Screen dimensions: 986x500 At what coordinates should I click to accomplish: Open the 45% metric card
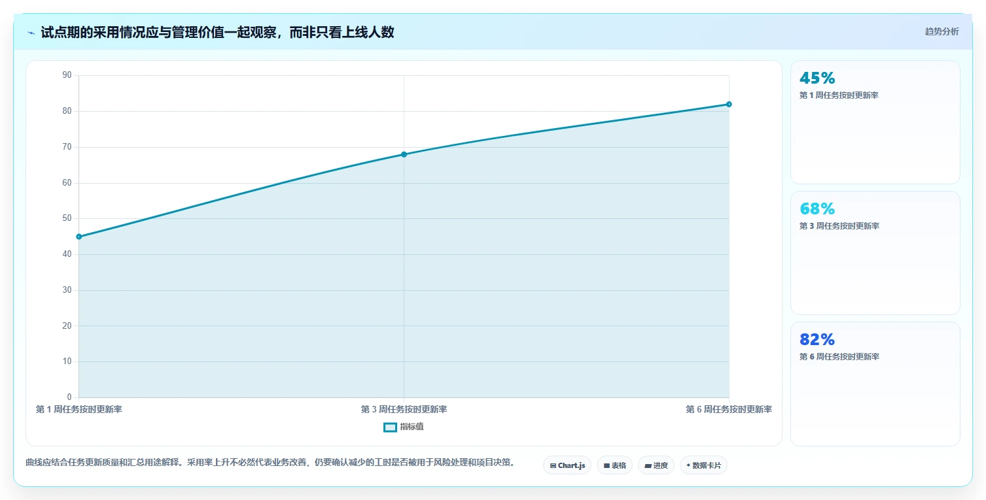tap(875, 122)
